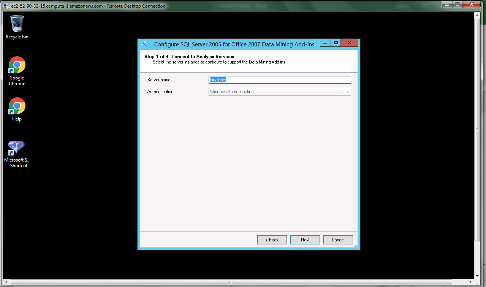486x287 pixels.
Task: Select the Google Chrome desktop shortcut
Action: (17, 65)
